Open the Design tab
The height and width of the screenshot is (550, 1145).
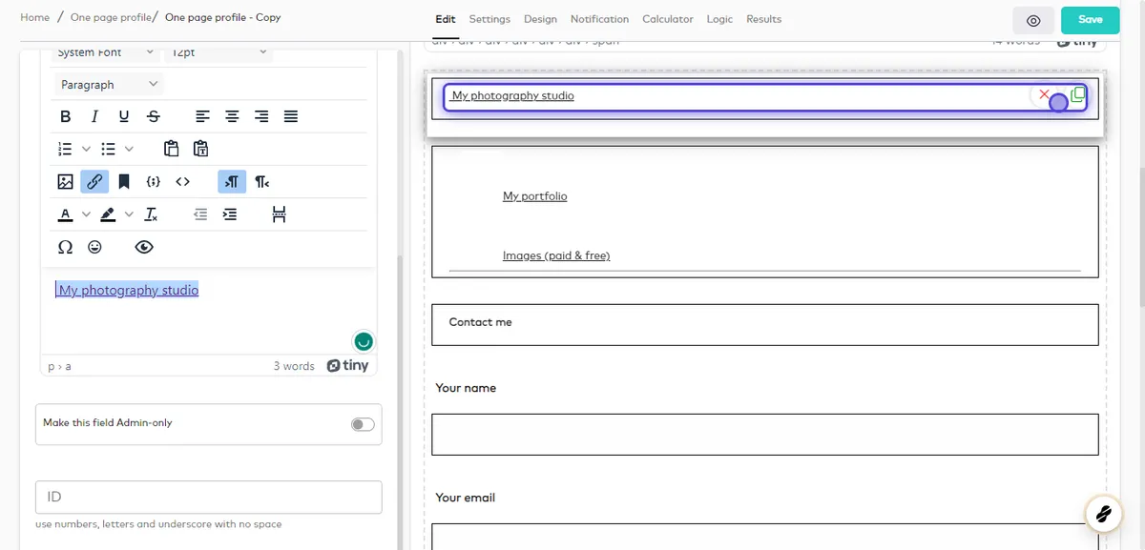(540, 19)
